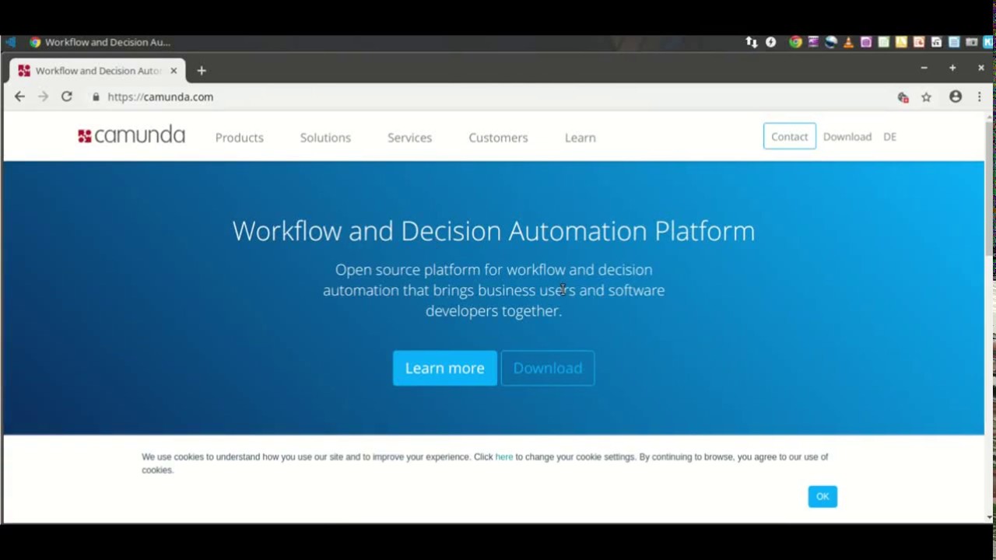Viewport: 996px width, 560px height.
Task: Click the power lightning bolt tray icon
Action: pyautogui.click(x=770, y=42)
